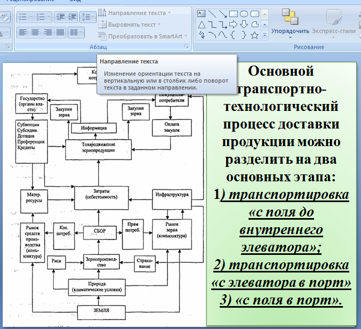Image resolution: width=361 pixels, height=329 pixels.
Task: Justify the paragraph text
Action: [60, 32]
